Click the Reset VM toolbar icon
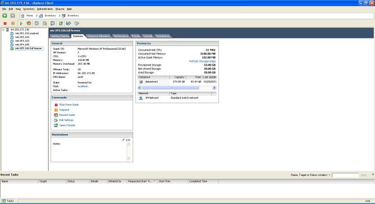375x204 pixels. pyautogui.click(x=29, y=23)
